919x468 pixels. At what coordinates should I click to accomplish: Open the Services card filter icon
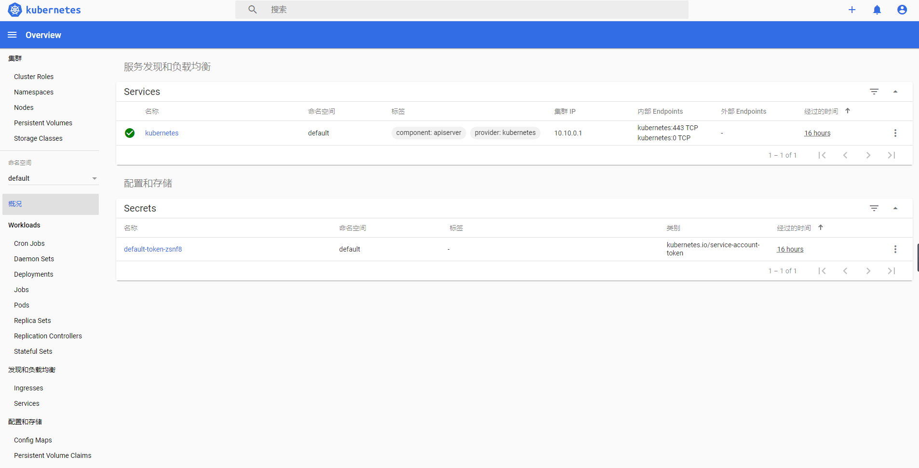click(874, 92)
